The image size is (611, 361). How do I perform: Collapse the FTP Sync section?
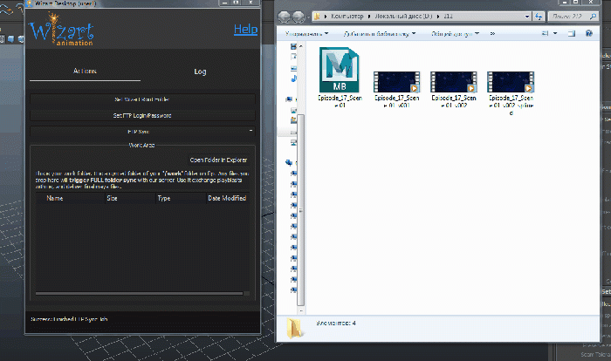pos(251,131)
